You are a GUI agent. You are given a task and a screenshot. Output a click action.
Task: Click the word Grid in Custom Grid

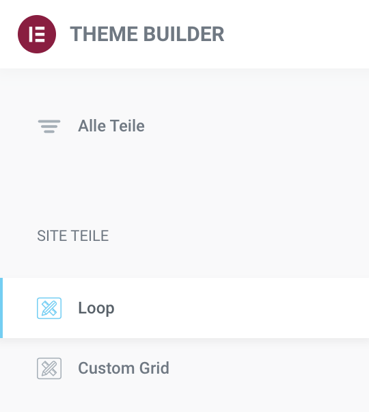click(x=154, y=368)
